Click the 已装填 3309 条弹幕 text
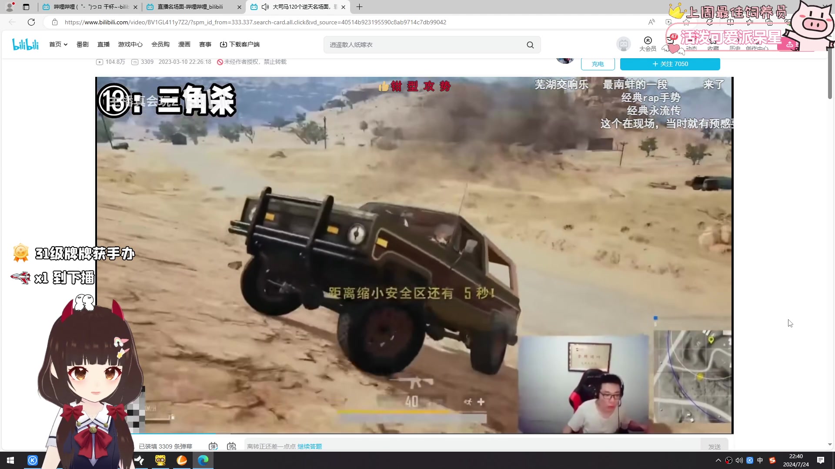This screenshot has width=835, height=469. point(165,446)
